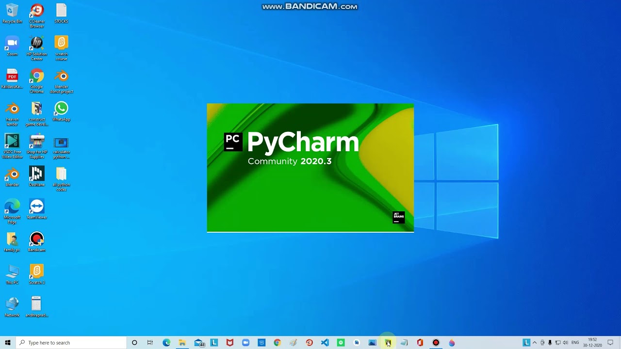621x349 pixels.
Task: Launch Zoom from the desktop
Action: [12, 46]
